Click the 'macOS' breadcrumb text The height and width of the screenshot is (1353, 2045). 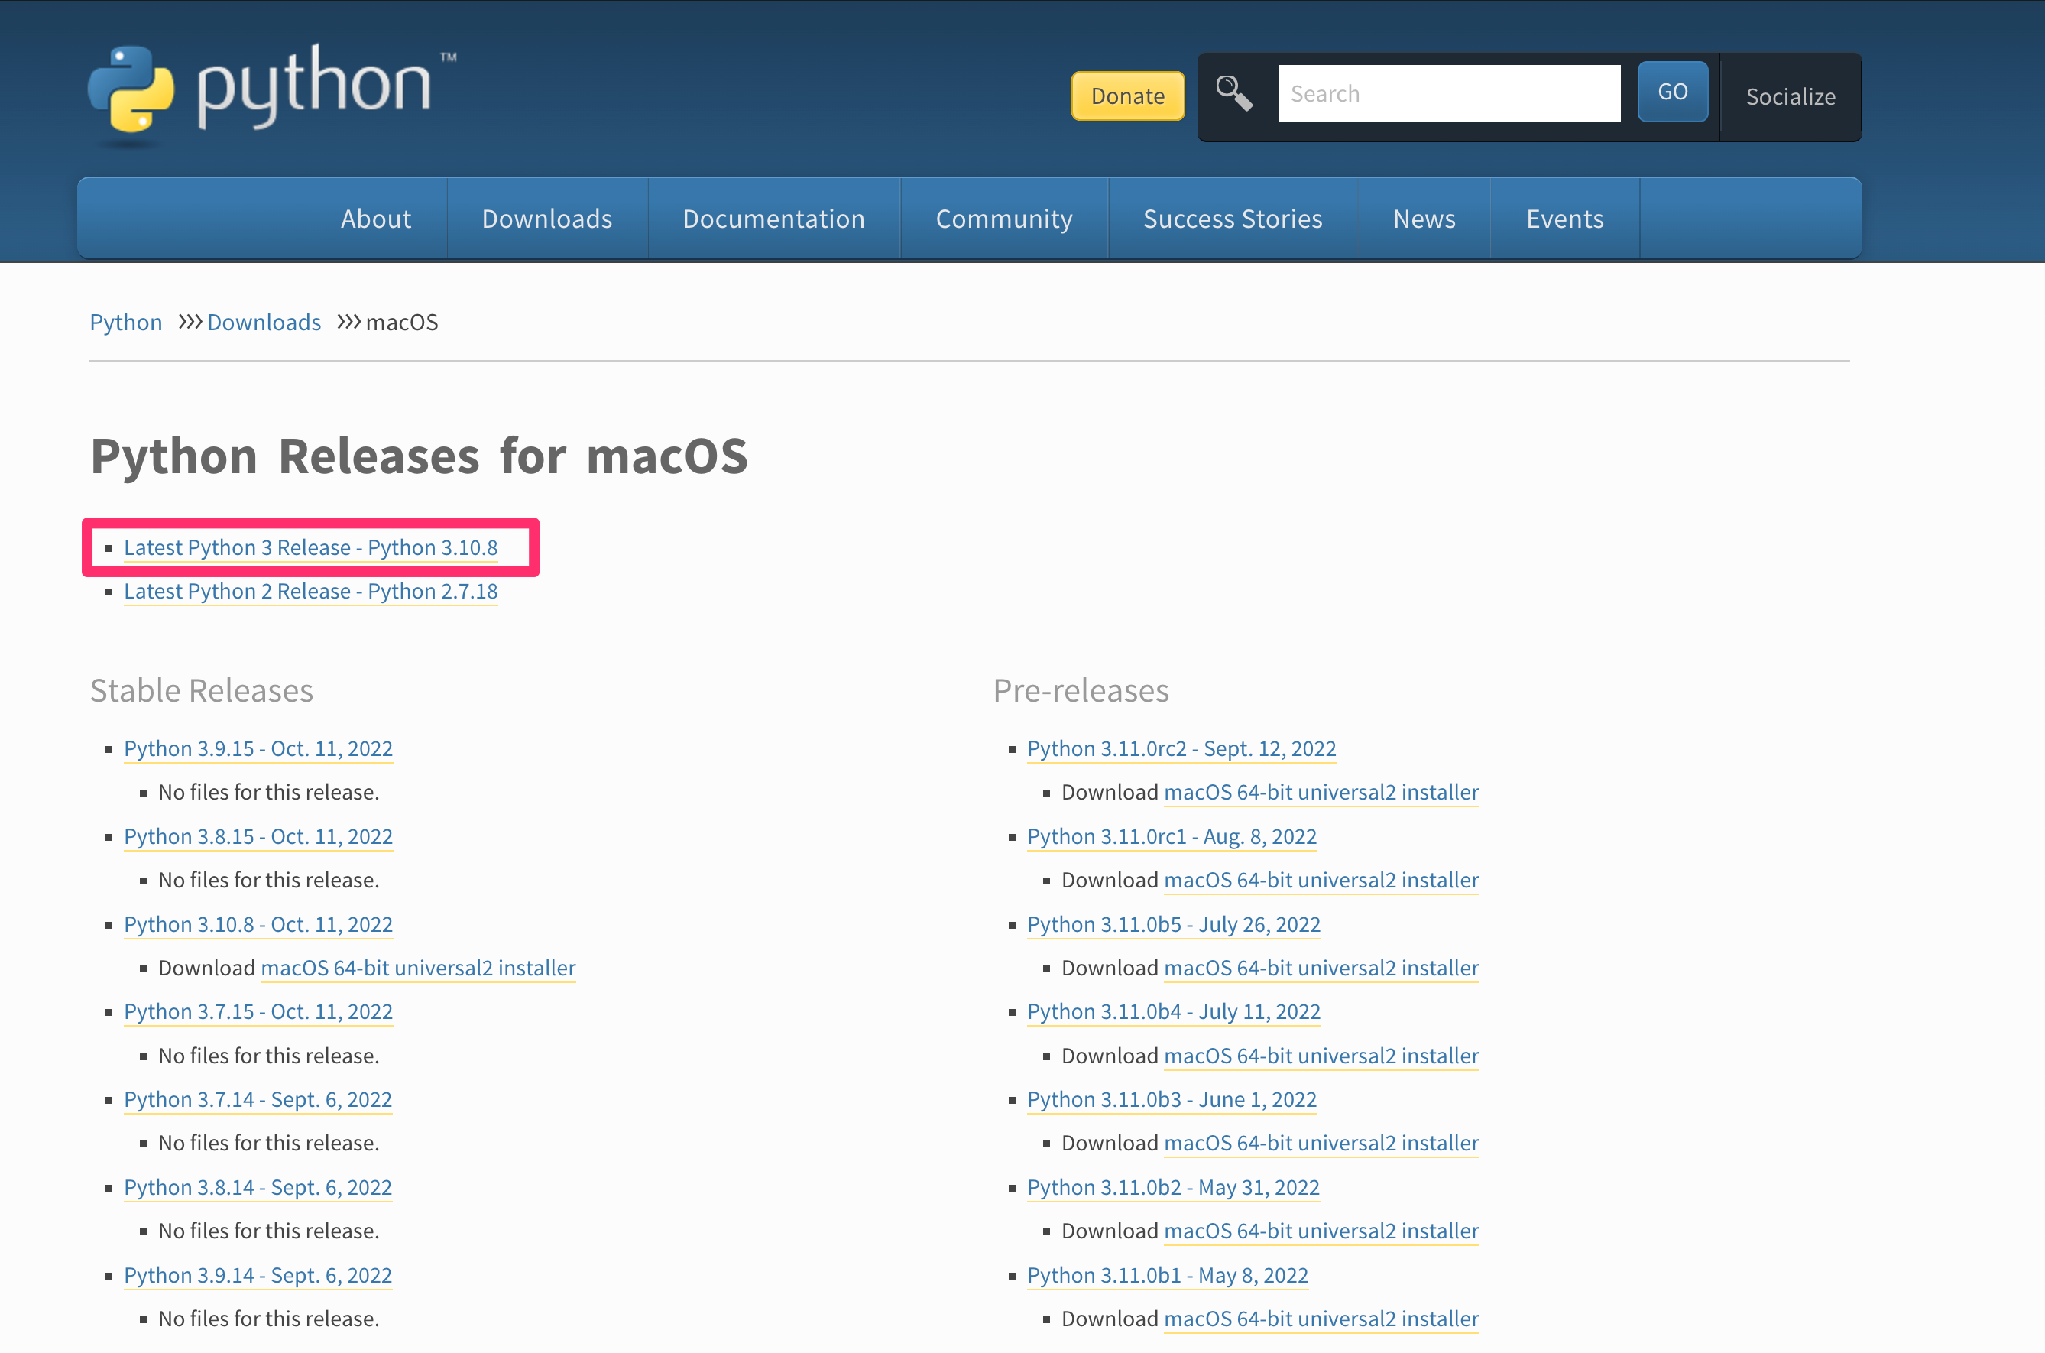point(402,322)
